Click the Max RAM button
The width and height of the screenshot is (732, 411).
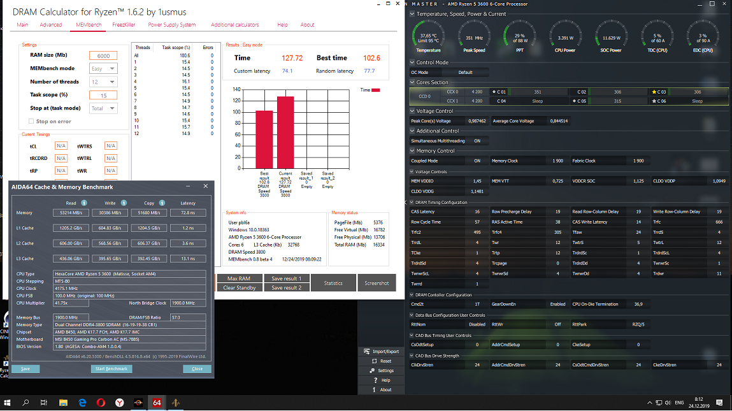239,278
